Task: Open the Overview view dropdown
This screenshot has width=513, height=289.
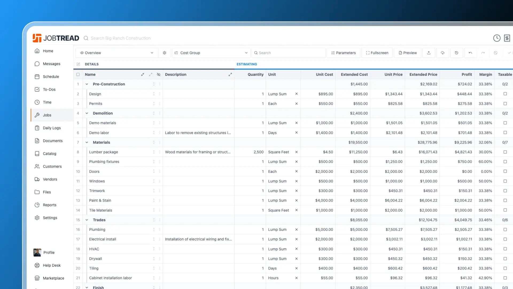Action: [117, 53]
